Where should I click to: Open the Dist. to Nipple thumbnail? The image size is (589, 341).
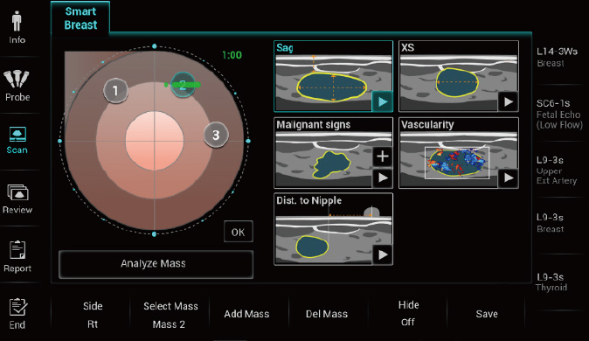333,229
